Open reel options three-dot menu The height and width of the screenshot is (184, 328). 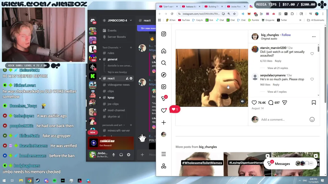point(314,37)
